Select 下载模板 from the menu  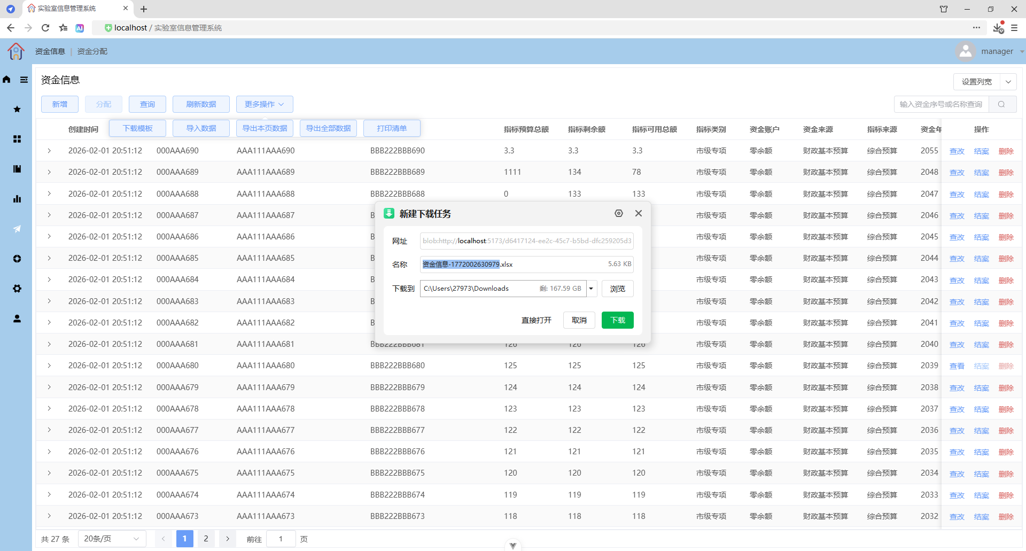tap(138, 128)
